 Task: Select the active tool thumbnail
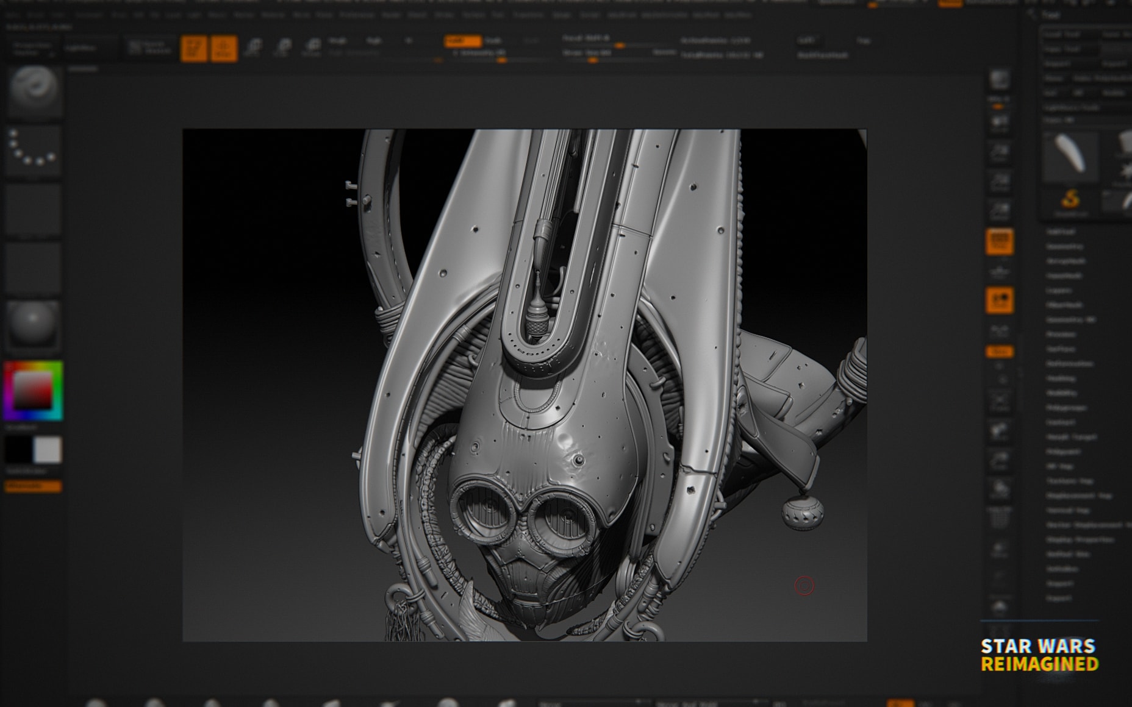(1071, 156)
